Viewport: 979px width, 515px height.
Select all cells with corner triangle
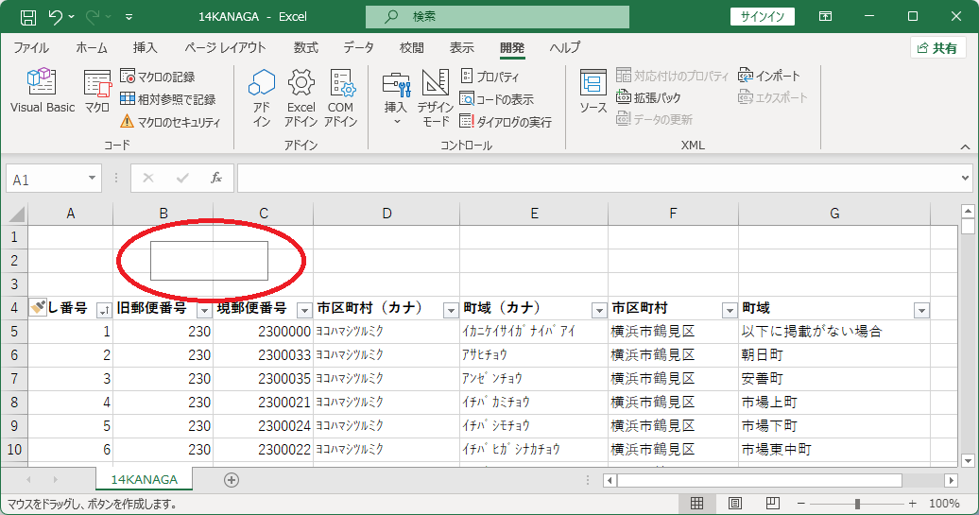click(17, 215)
